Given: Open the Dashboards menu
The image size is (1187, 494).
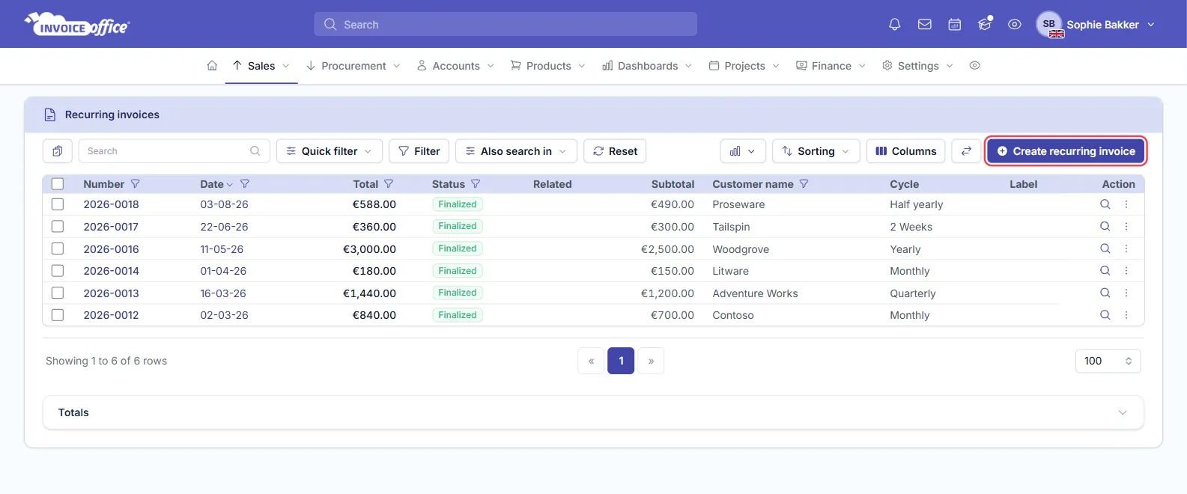Looking at the screenshot, I should (647, 66).
